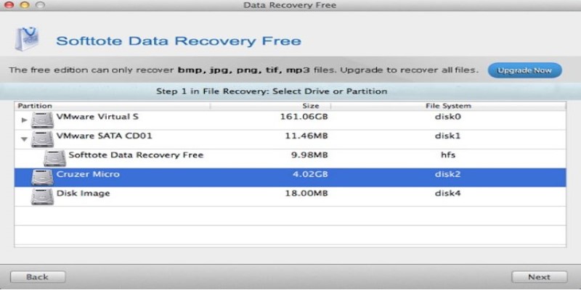Image resolution: width=581 pixels, height=290 pixels.
Task: Select the Softtote Data Recovery Free partition name
Action: click(136, 155)
